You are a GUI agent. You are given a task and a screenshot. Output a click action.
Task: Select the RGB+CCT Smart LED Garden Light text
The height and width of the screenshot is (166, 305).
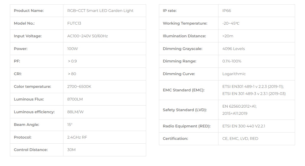100,11
